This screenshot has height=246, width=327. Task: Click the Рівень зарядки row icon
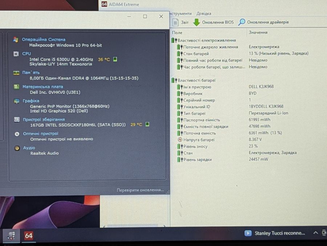click(180, 160)
